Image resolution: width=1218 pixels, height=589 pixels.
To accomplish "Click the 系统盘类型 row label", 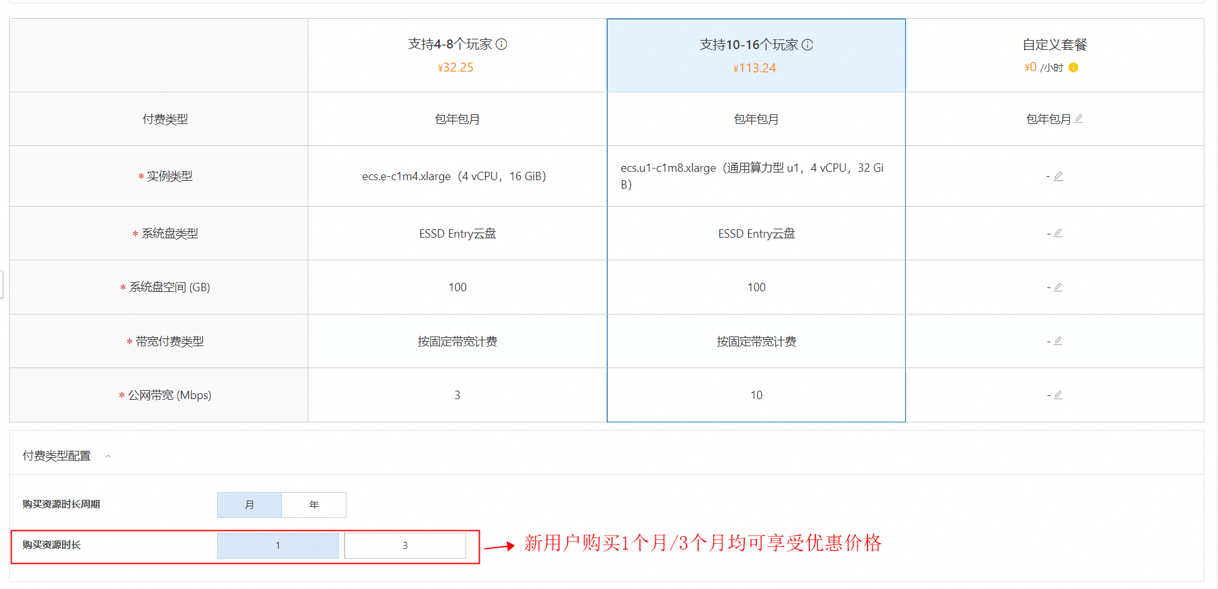I will click(170, 233).
